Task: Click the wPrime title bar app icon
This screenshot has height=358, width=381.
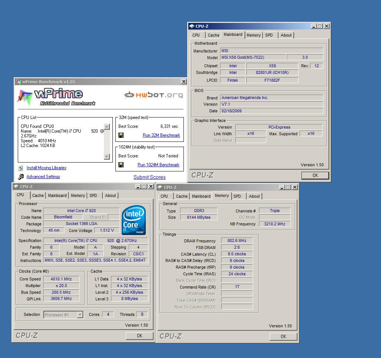Action: (x=18, y=82)
